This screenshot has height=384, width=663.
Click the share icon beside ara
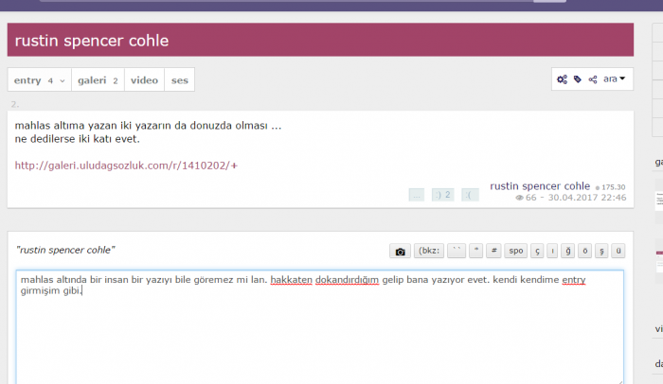[593, 79]
